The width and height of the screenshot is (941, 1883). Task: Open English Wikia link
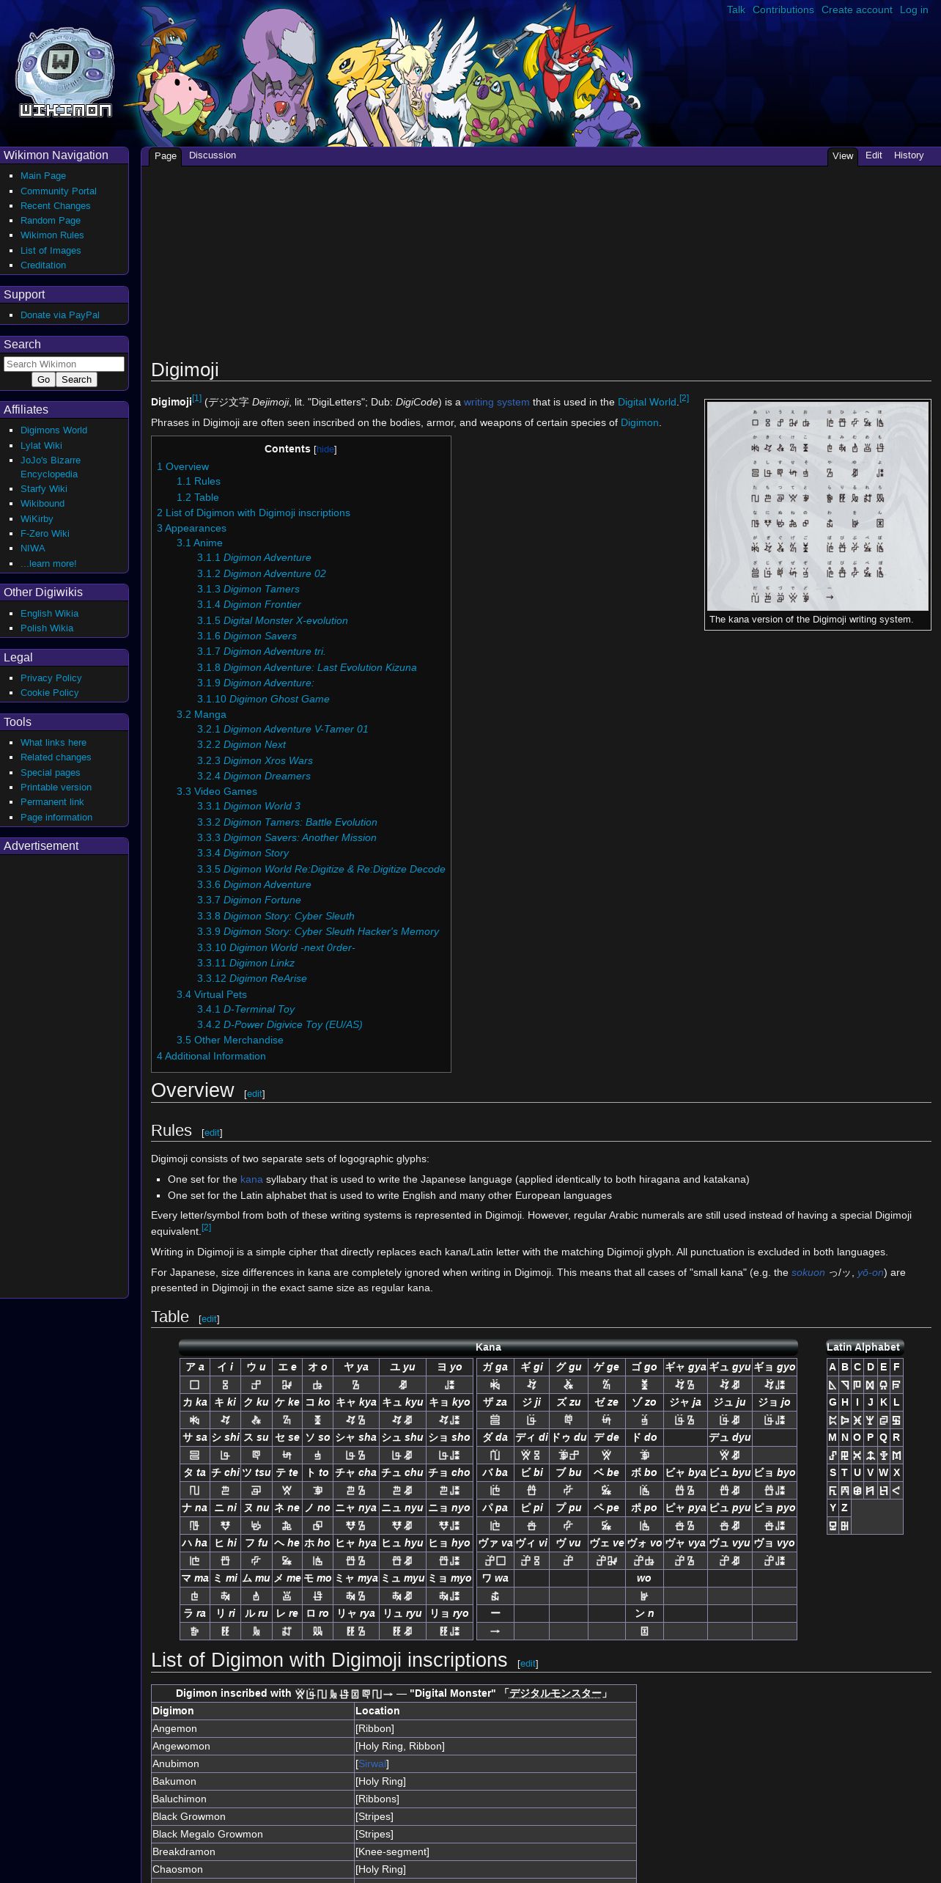click(x=49, y=614)
